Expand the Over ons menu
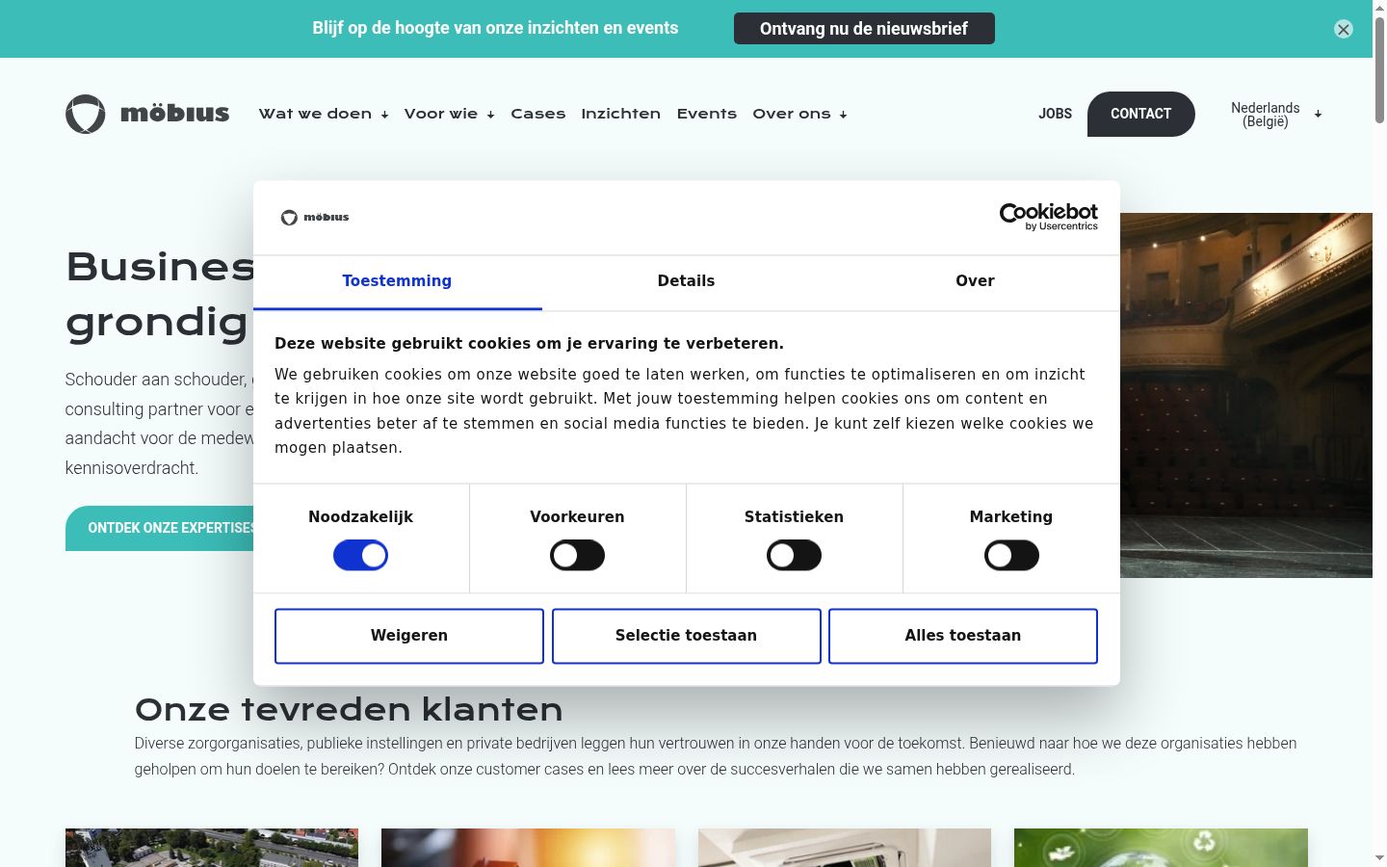This screenshot has height=867, width=1387. tap(799, 114)
